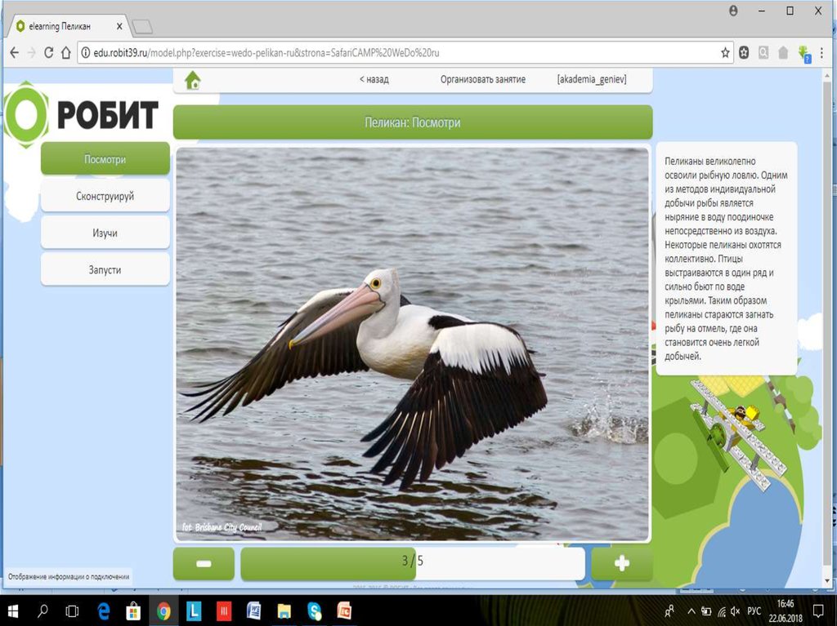Image resolution: width=837 pixels, height=626 pixels.
Task: Click the 3/5 slide progress bar
Action: 412,562
